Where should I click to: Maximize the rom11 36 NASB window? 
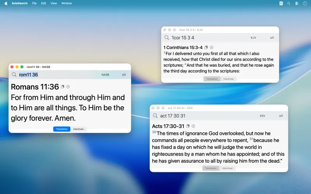22,67
